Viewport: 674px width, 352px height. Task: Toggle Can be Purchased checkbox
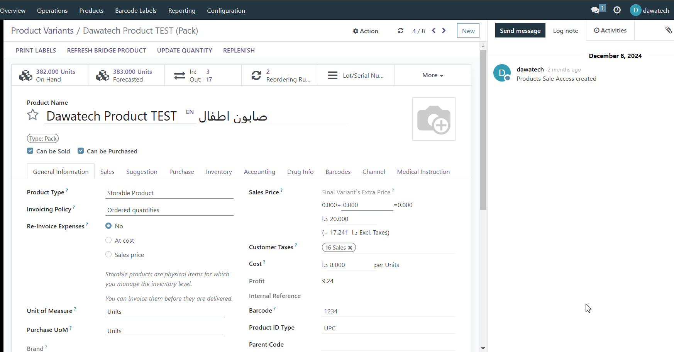(x=81, y=151)
